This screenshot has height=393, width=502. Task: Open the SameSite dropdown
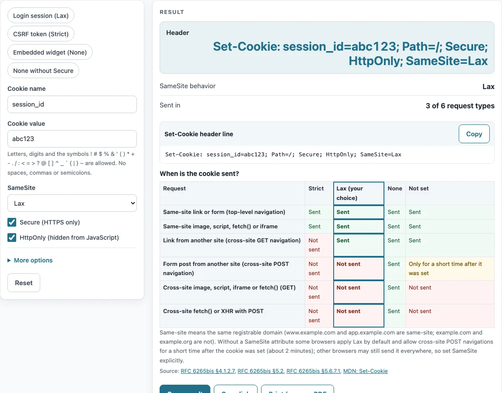coord(72,203)
